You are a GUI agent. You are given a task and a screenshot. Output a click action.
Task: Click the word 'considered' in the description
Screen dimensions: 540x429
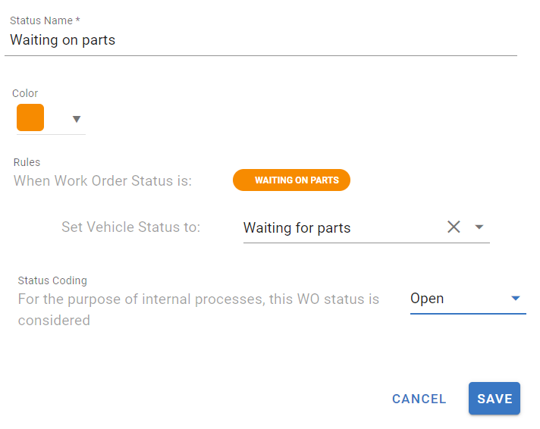[x=54, y=320]
